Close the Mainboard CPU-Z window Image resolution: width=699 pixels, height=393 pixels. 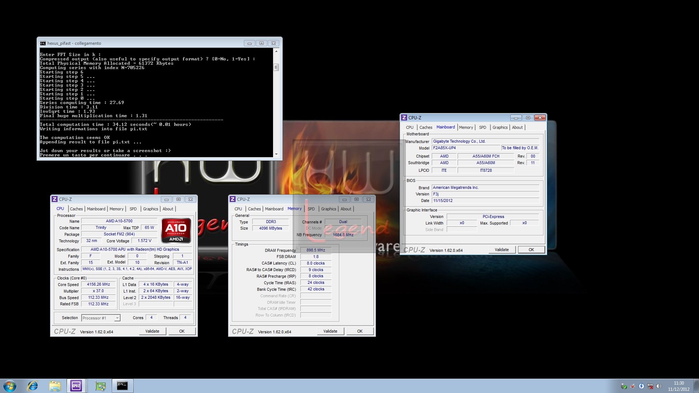click(x=540, y=118)
